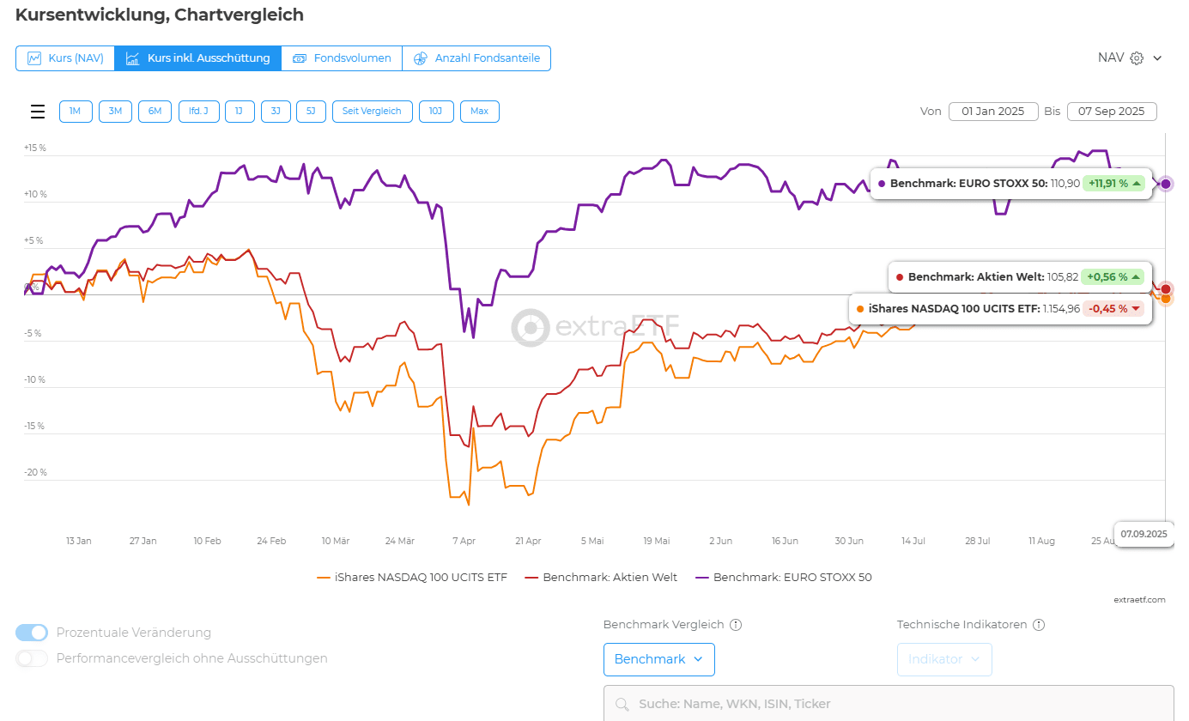This screenshot has width=1189, height=721.
Task: Expand the NAV chevron at top right
Action: click(1157, 58)
